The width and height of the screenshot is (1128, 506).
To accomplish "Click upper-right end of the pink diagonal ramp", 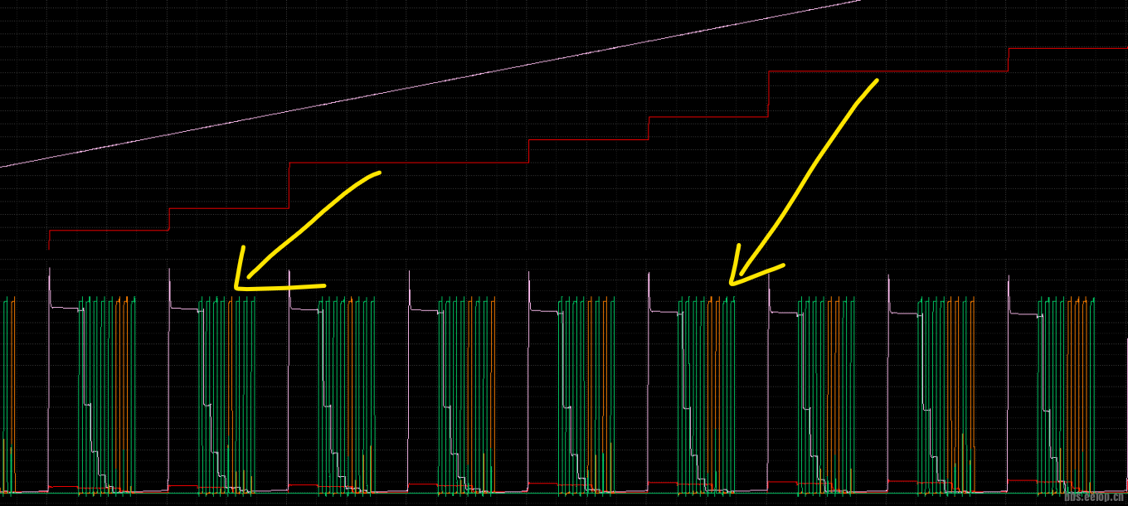I will point(859,1).
